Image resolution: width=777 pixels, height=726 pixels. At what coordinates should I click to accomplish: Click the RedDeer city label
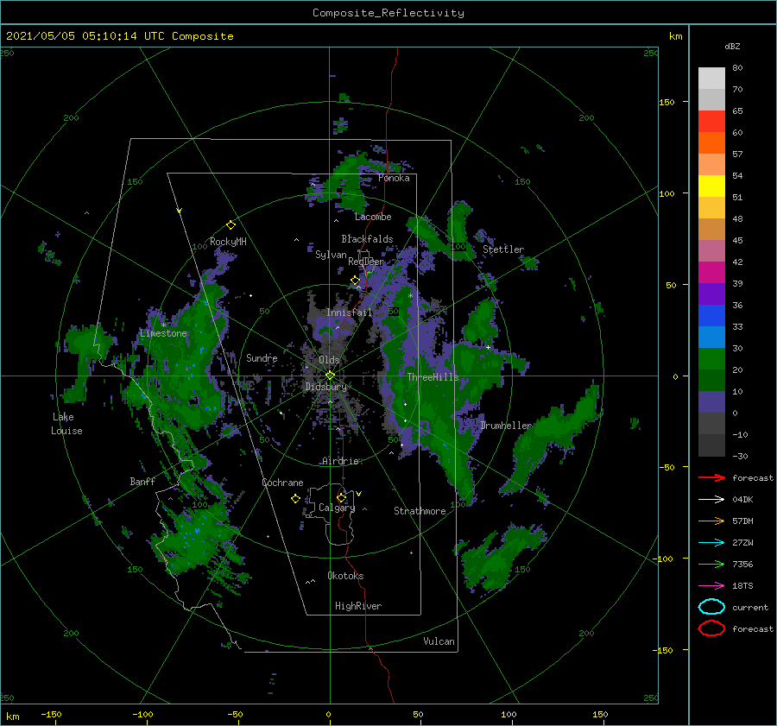[366, 262]
